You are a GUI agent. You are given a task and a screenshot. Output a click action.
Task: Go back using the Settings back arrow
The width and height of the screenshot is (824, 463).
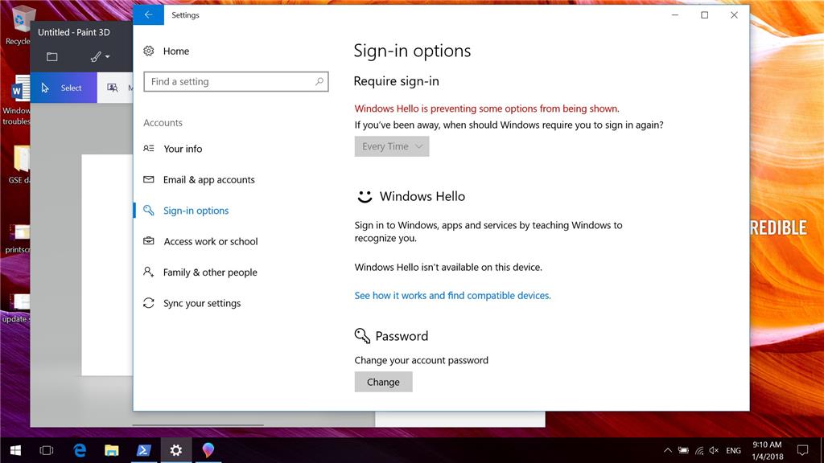(x=148, y=14)
